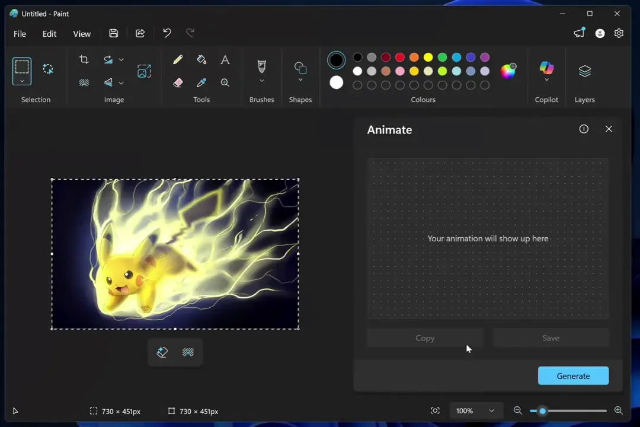The image size is (640, 427).
Task: Pick the Eraser tool
Action: coord(178,82)
